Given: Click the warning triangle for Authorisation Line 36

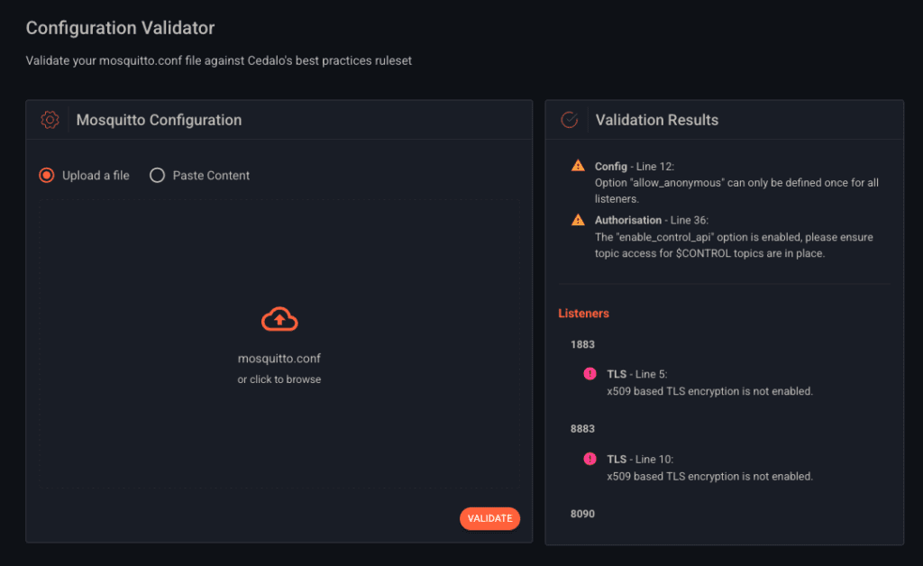Looking at the screenshot, I should 578,219.
